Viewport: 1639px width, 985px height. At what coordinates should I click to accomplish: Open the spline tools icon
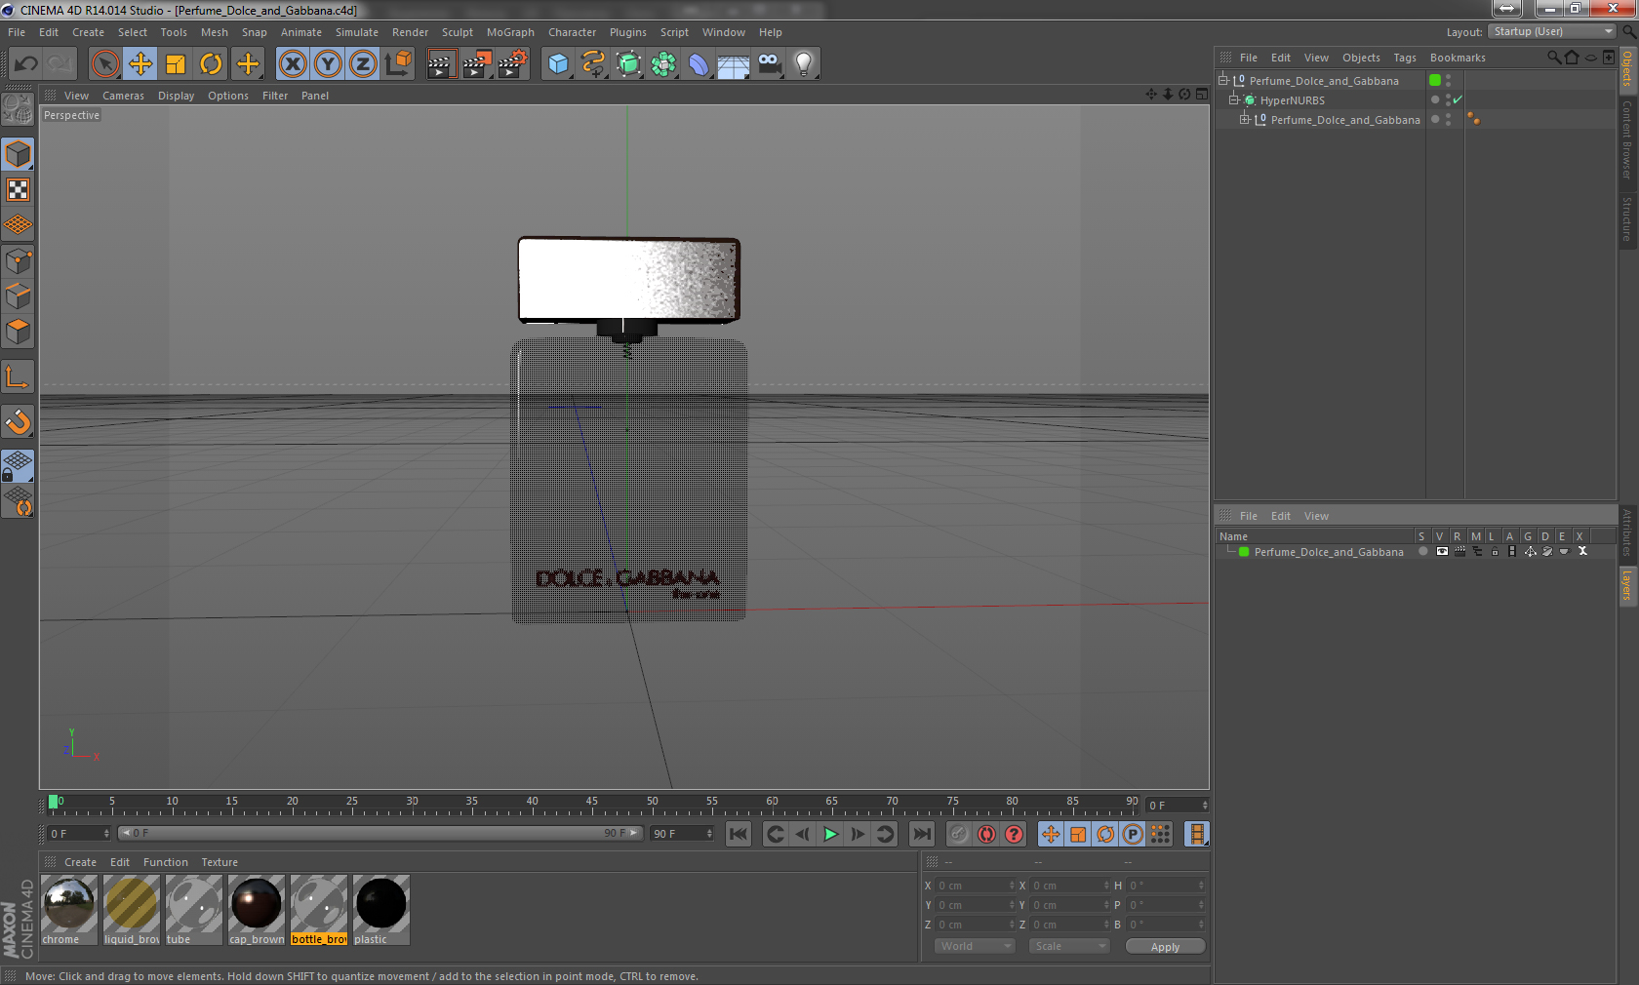point(593,64)
